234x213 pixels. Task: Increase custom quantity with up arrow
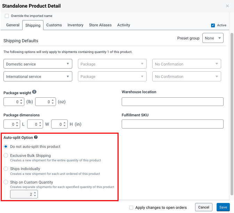tap(35, 193)
